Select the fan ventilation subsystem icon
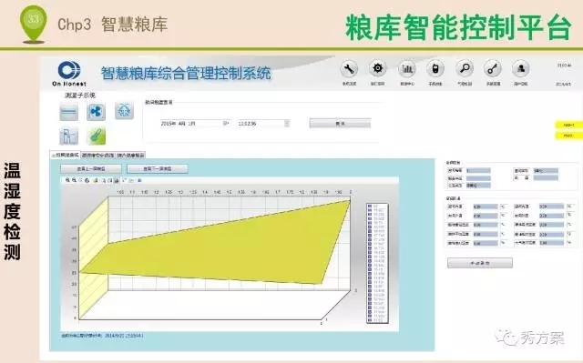The height and width of the screenshot is (363, 583). pyautogui.click(x=96, y=112)
